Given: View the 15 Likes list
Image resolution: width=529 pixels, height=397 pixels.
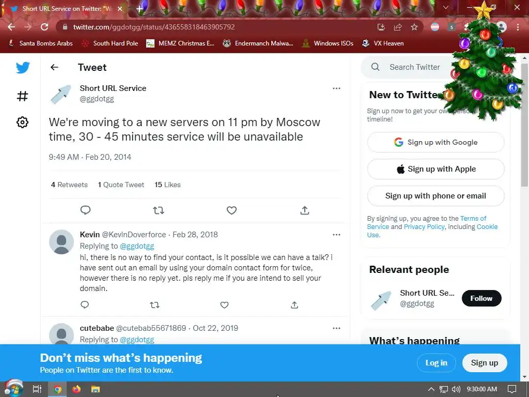Looking at the screenshot, I should tap(167, 185).
